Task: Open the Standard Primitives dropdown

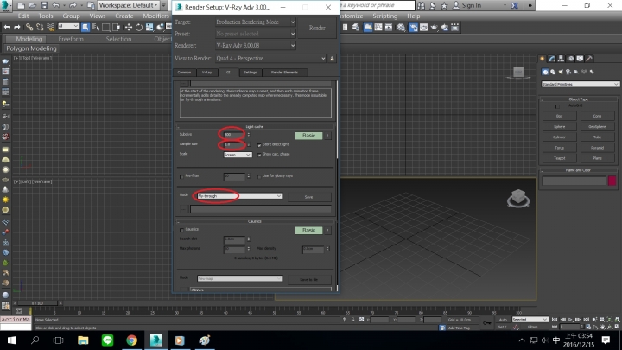Action: 580,84
